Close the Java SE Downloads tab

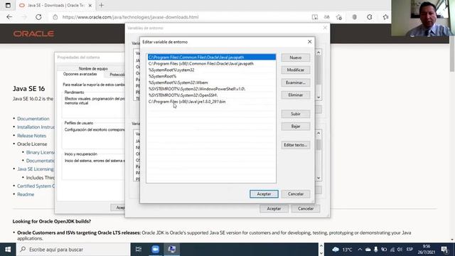pos(90,5)
